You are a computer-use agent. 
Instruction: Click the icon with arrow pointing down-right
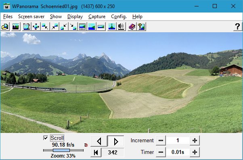(x=73, y=27)
